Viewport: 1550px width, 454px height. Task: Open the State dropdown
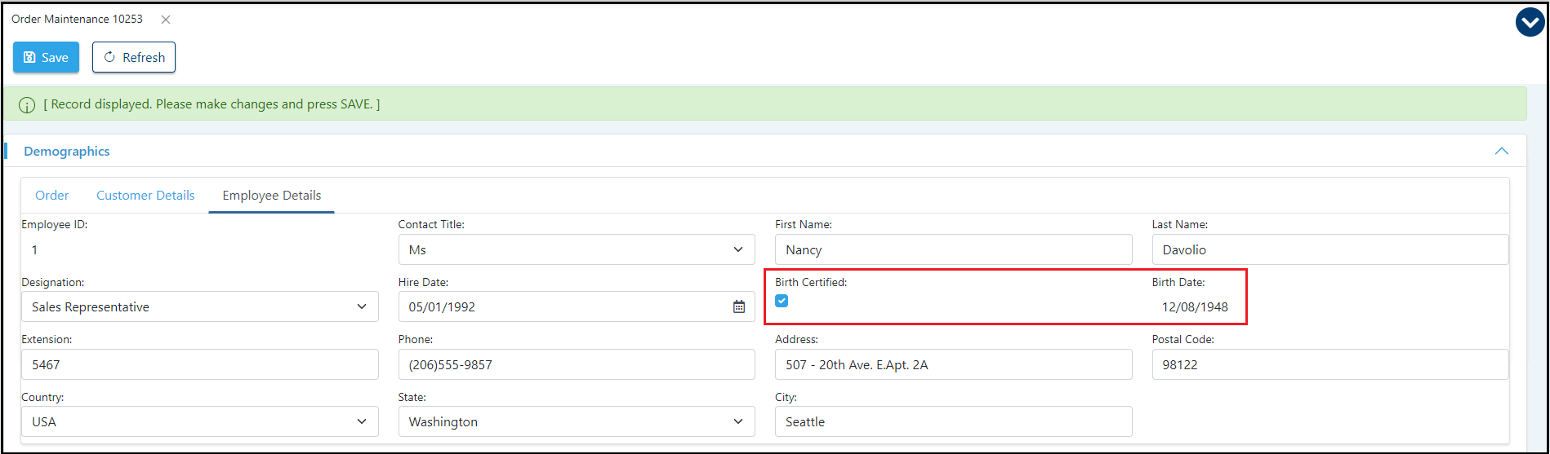[576, 422]
